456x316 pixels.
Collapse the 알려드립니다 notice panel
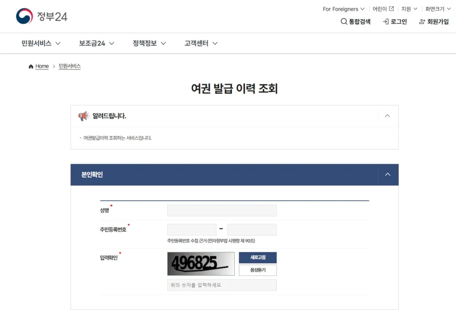(387, 116)
